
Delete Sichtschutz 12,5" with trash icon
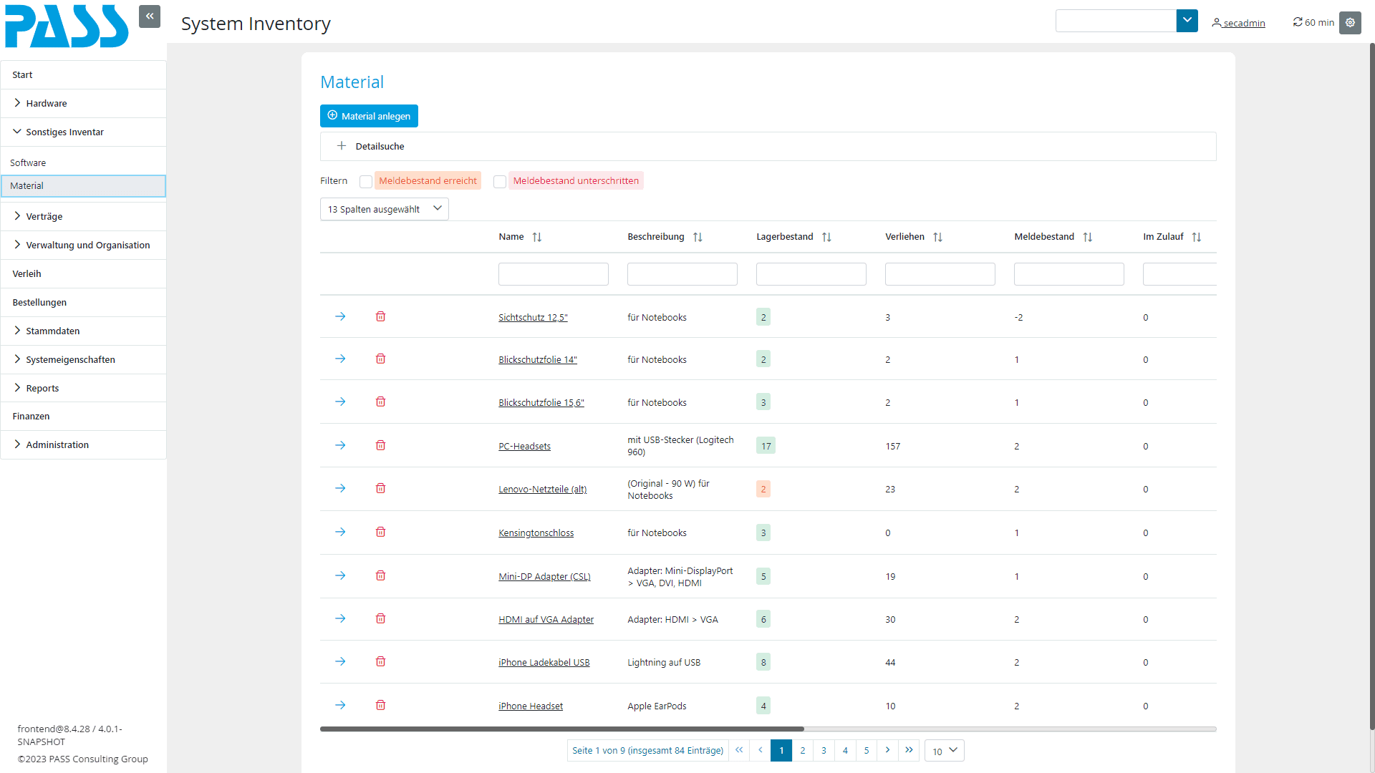point(380,316)
